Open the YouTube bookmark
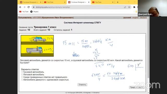 pyautogui.click(x=24, y=11)
